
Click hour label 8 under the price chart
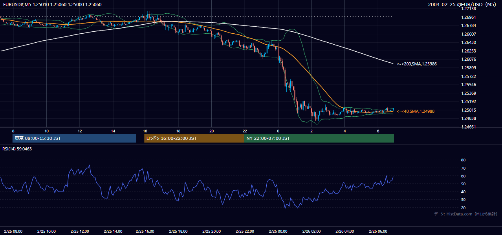pos(13,131)
